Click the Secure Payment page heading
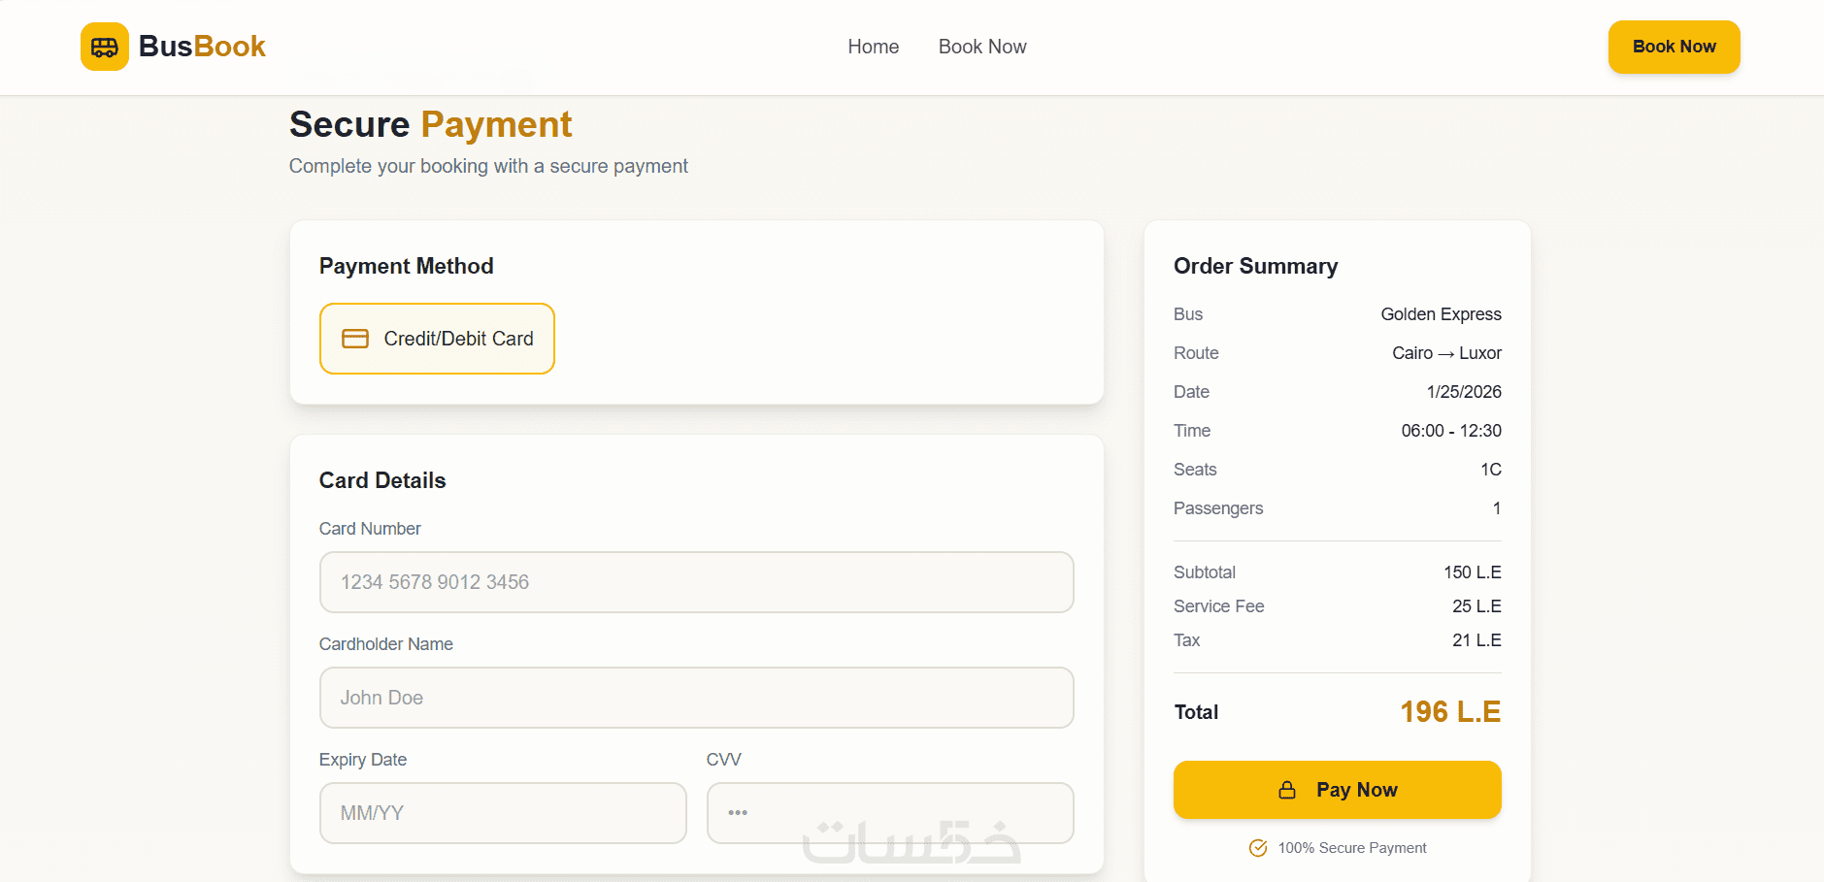Image resolution: width=1824 pixels, height=882 pixels. (x=430, y=125)
